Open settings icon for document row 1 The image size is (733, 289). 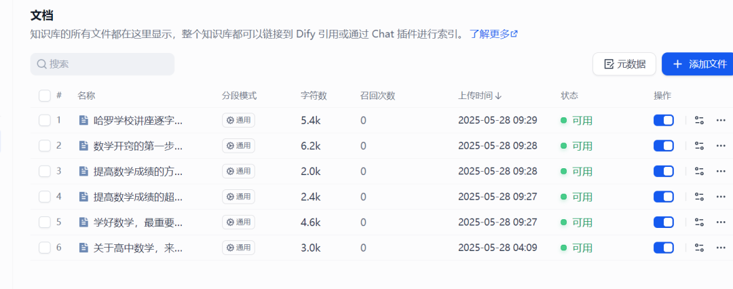(x=699, y=121)
